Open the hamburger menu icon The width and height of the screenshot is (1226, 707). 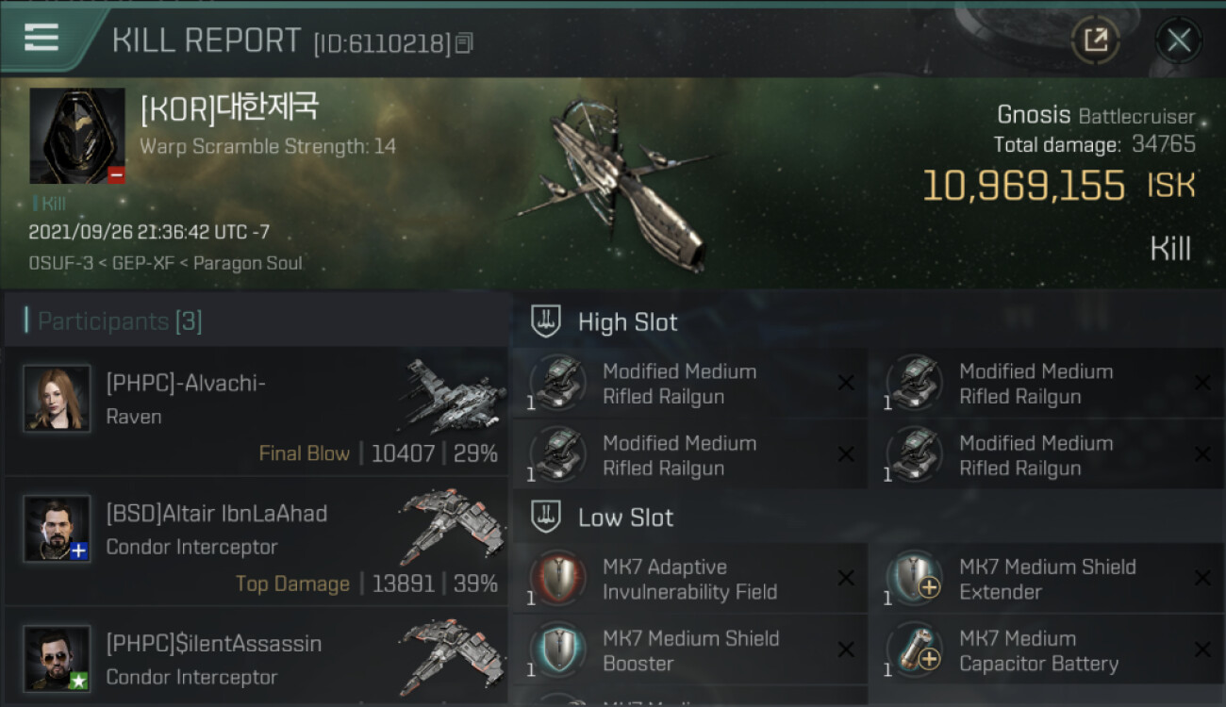point(41,38)
